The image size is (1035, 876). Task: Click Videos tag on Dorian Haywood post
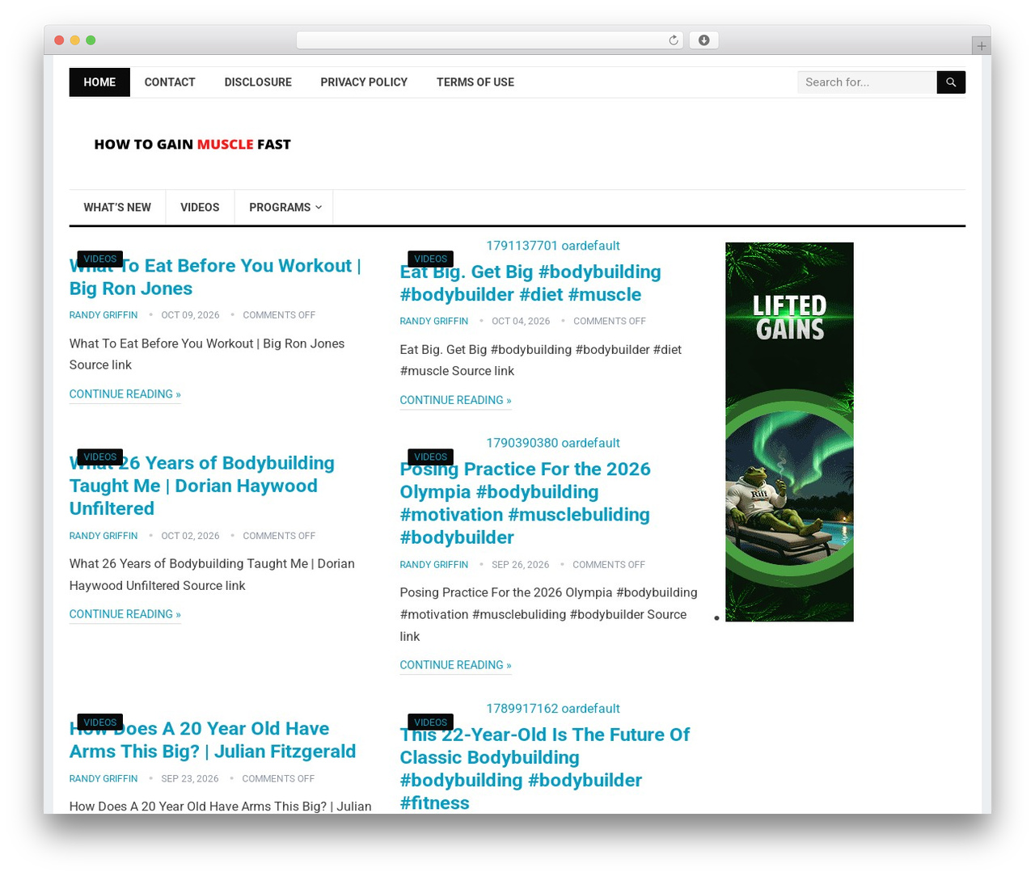coord(100,457)
